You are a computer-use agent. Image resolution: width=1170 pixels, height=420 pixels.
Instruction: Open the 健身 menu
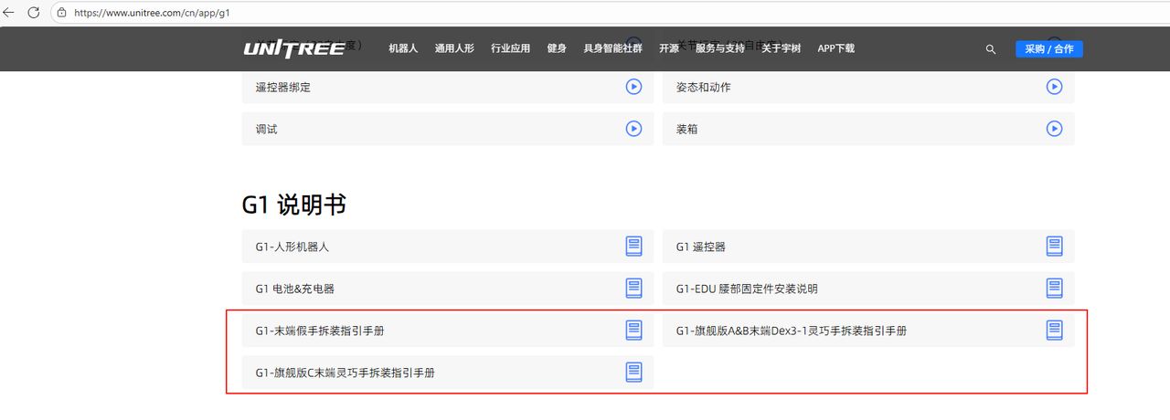[x=557, y=48]
